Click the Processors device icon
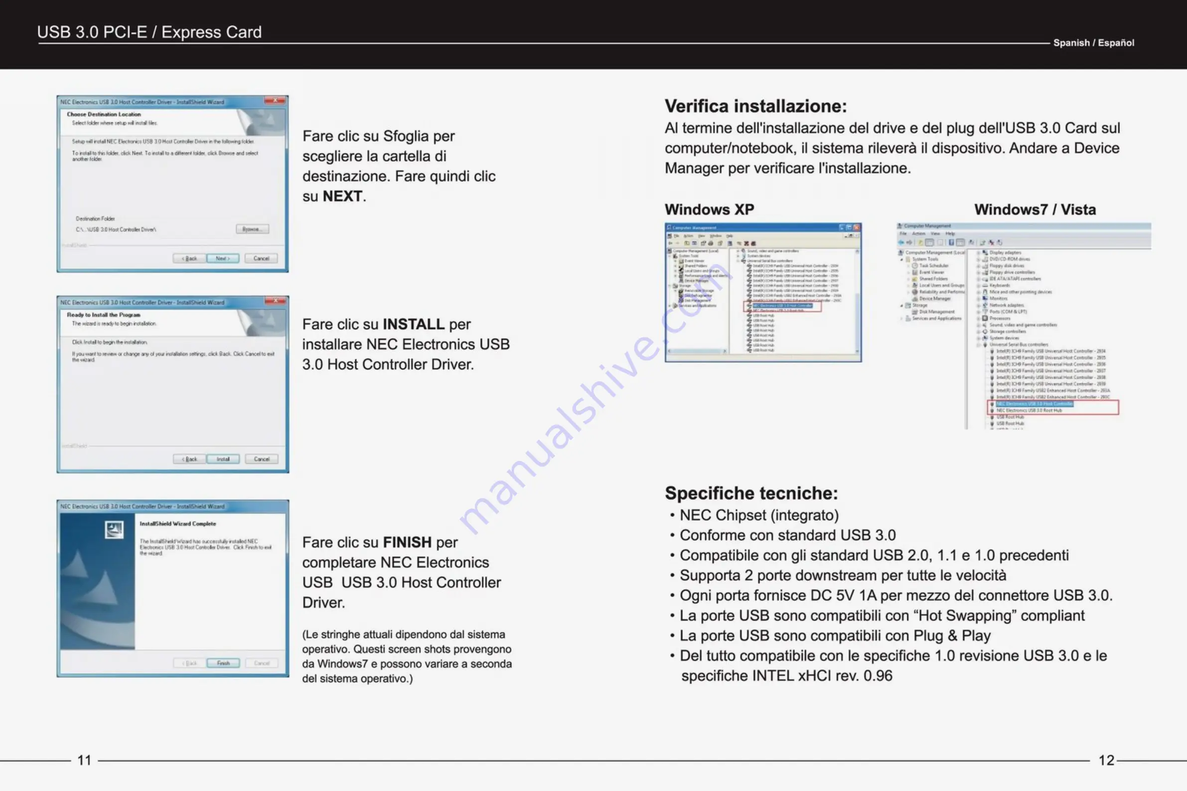The width and height of the screenshot is (1187, 791). pos(985,318)
